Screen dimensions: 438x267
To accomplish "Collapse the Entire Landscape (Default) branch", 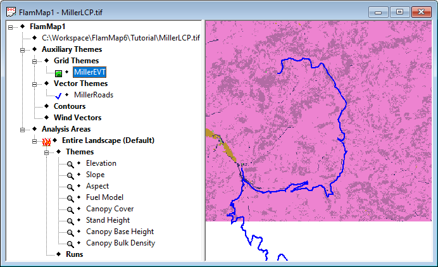I will coord(34,141).
